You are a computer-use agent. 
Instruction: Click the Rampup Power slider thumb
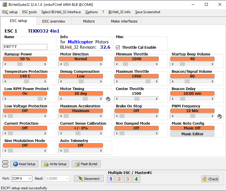[20, 64]
